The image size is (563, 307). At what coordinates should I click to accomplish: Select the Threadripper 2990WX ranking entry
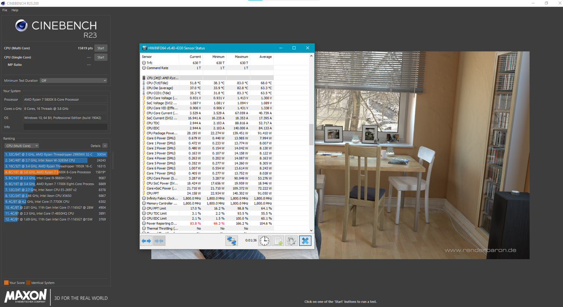coord(55,155)
